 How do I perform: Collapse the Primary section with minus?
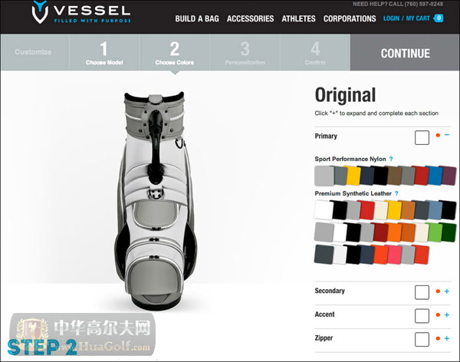(x=447, y=135)
